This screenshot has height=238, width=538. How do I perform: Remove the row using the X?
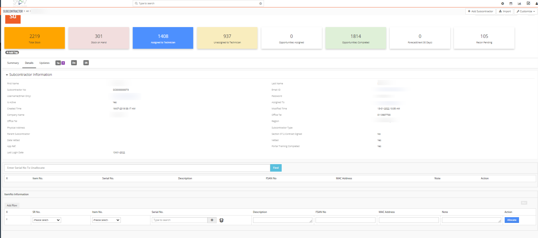tap(7, 219)
